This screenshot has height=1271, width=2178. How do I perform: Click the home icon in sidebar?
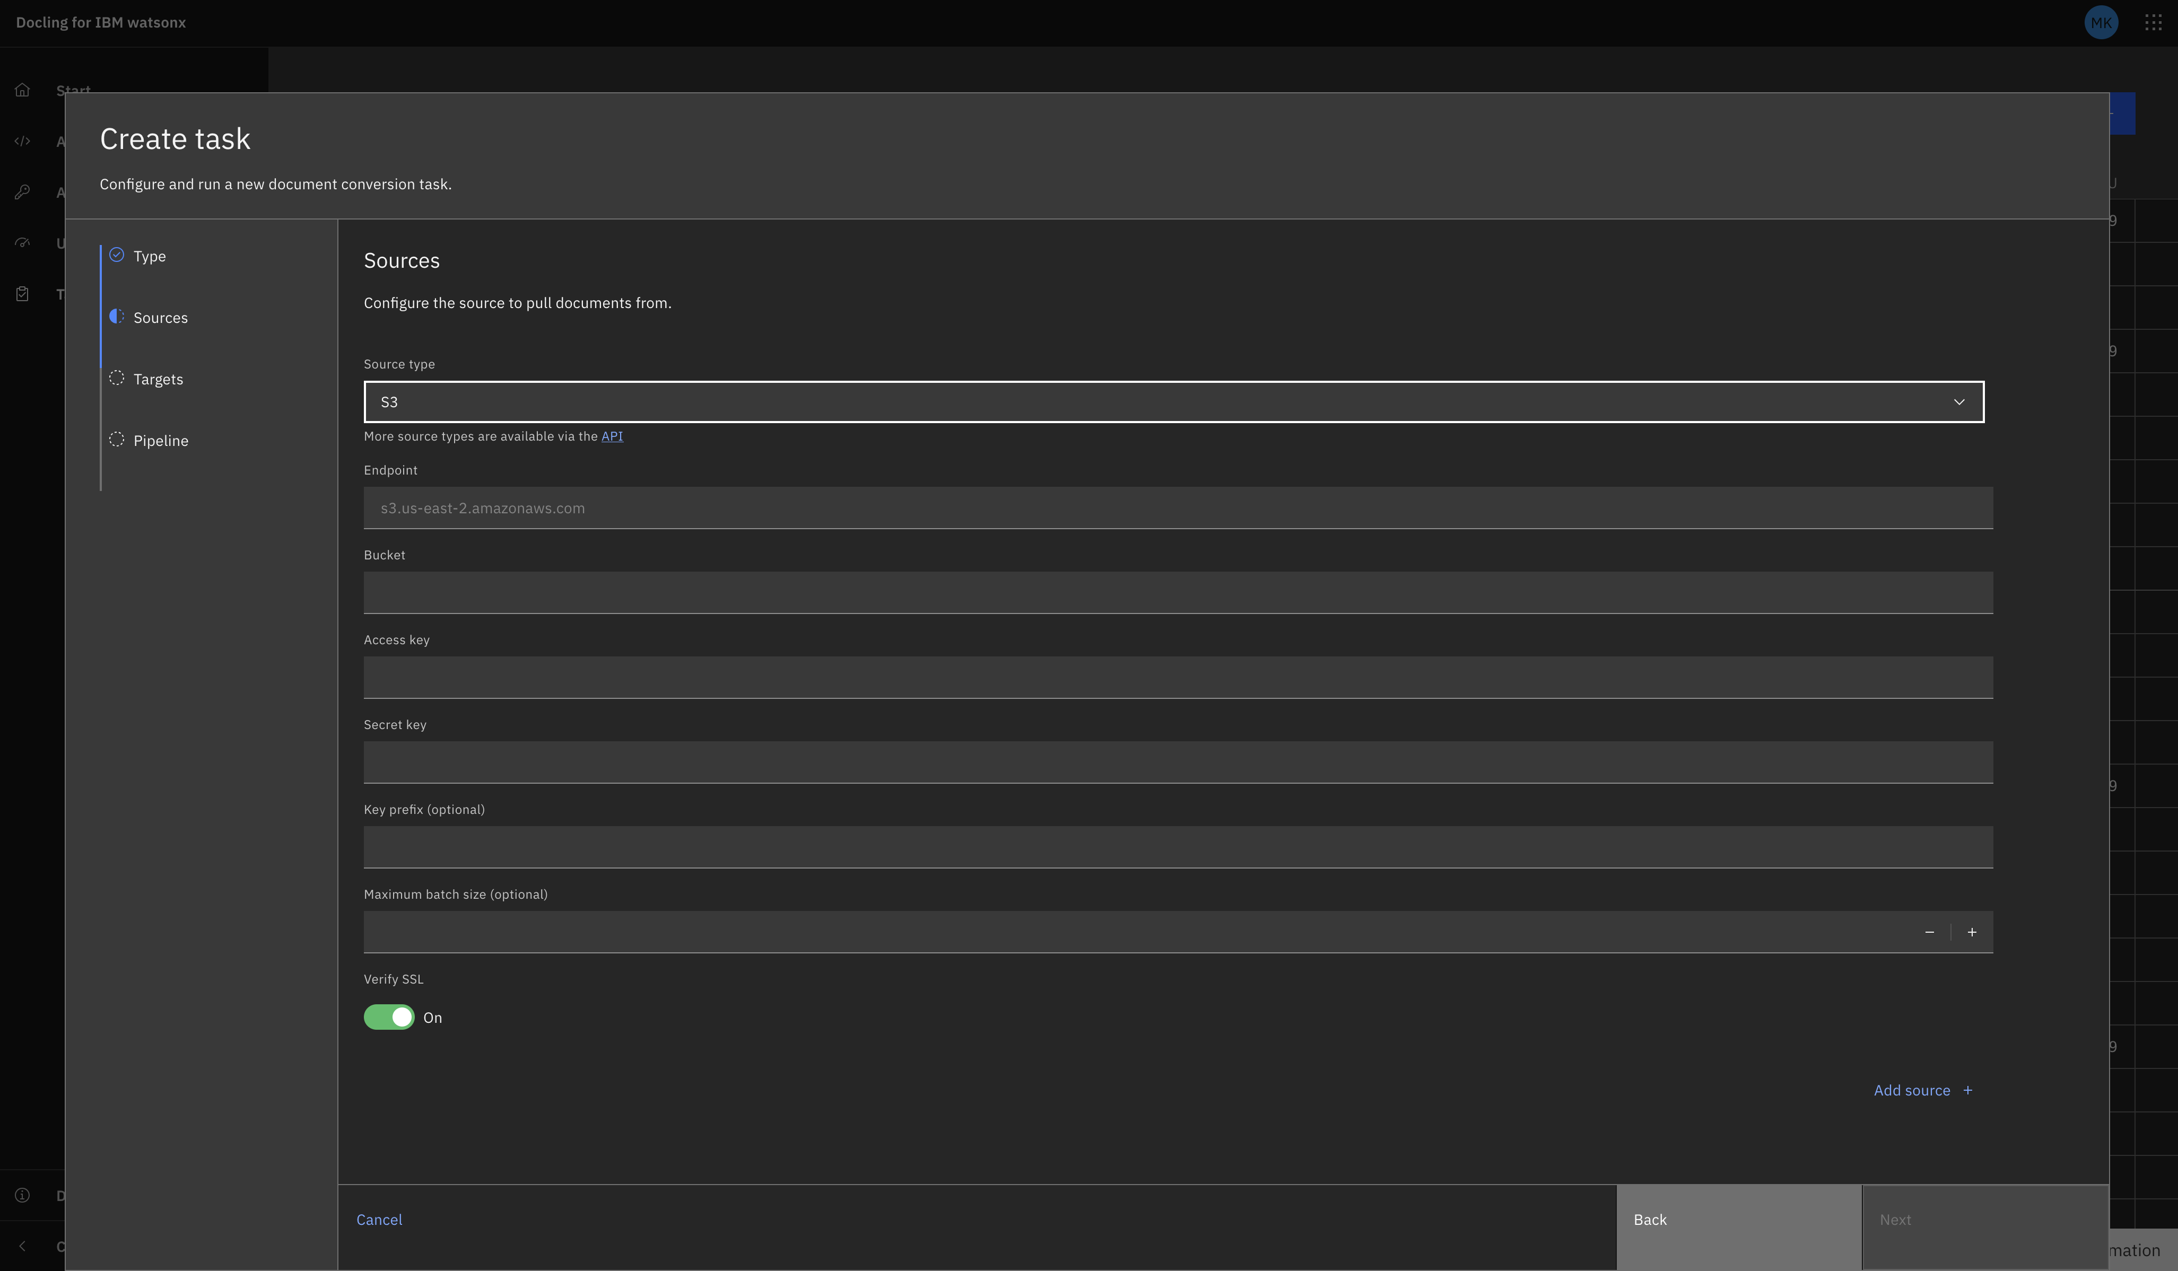[22, 90]
